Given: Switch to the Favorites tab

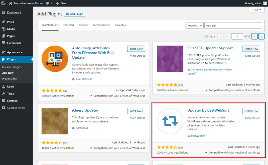Looking at the screenshot, I should pos(120,25).
